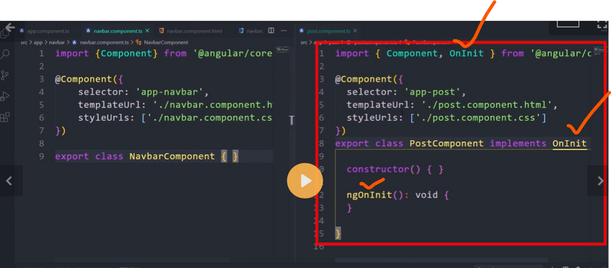
Task: Go to next slide with right chevron
Action: point(599,180)
